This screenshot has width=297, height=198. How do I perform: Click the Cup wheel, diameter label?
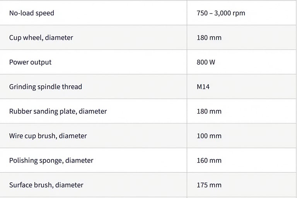[x=41, y=38]
